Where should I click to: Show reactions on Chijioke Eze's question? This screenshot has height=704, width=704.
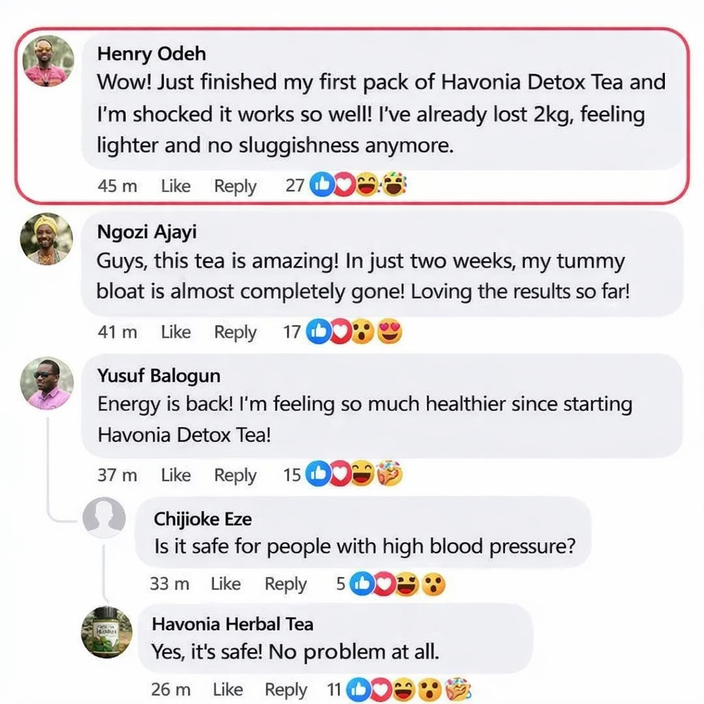click(x=397, y=584)
